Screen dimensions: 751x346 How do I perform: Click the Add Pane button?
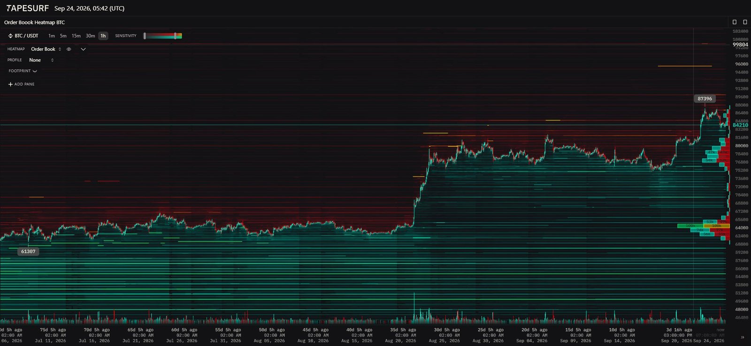tap(21, 84)
